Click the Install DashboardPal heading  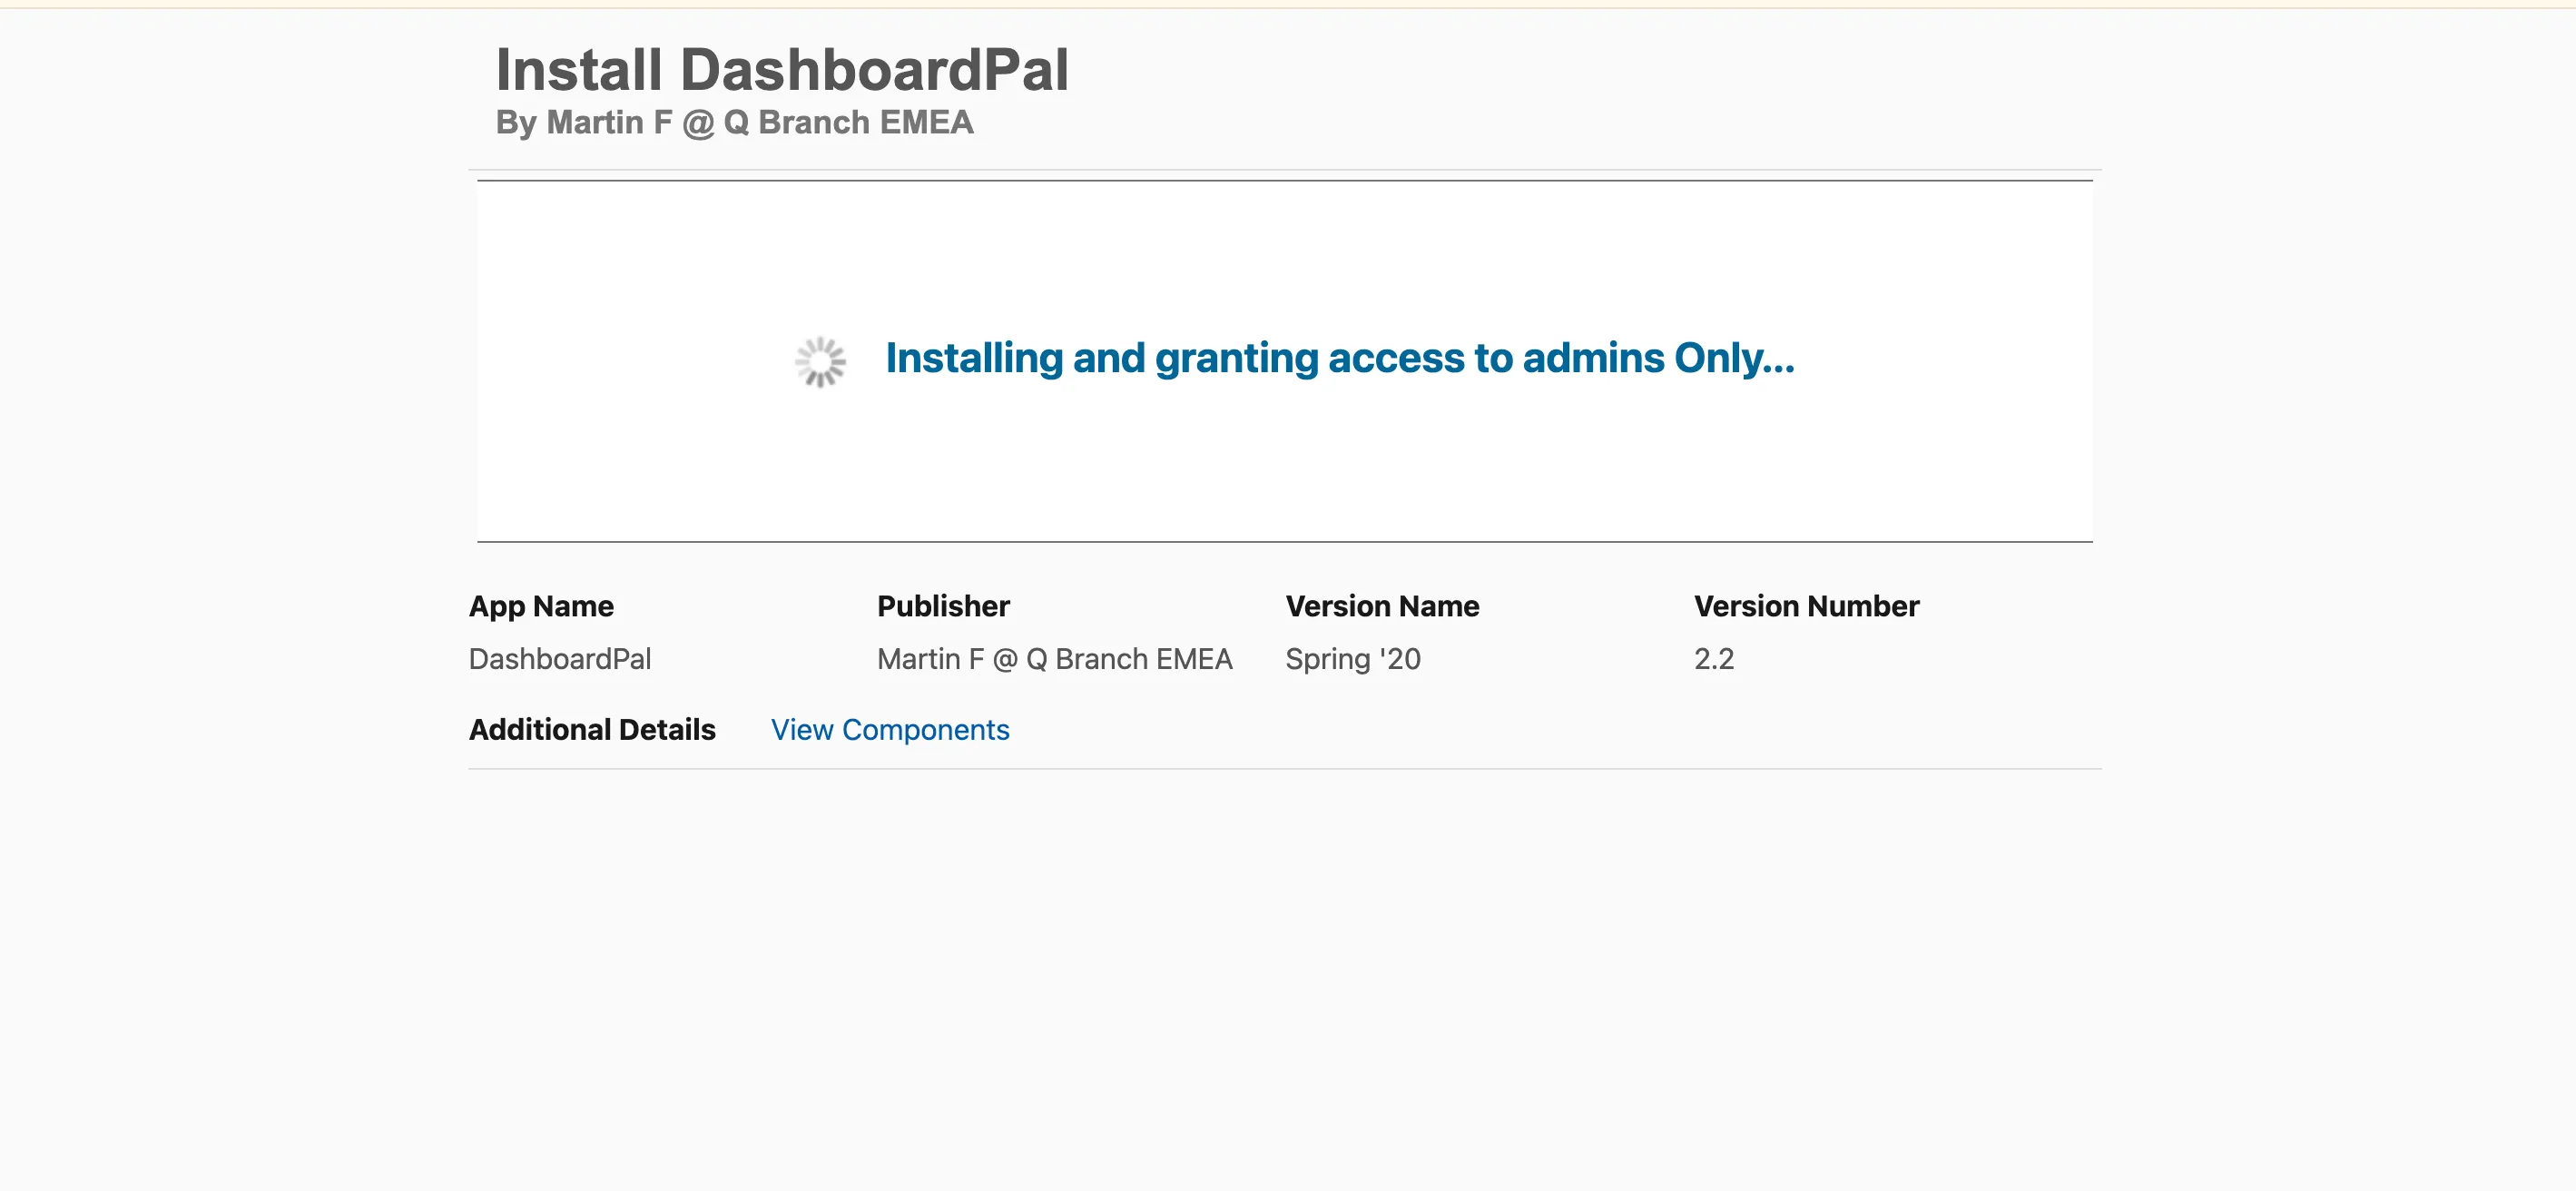782,70
